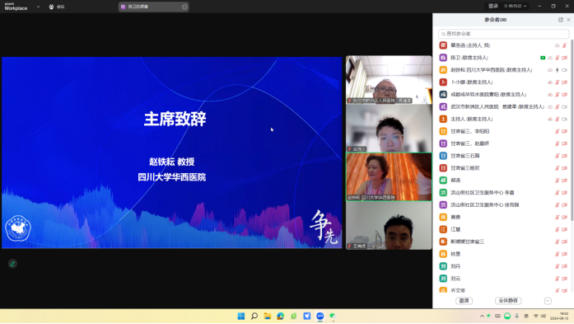Show hidden system tray icons

(482, 316)
